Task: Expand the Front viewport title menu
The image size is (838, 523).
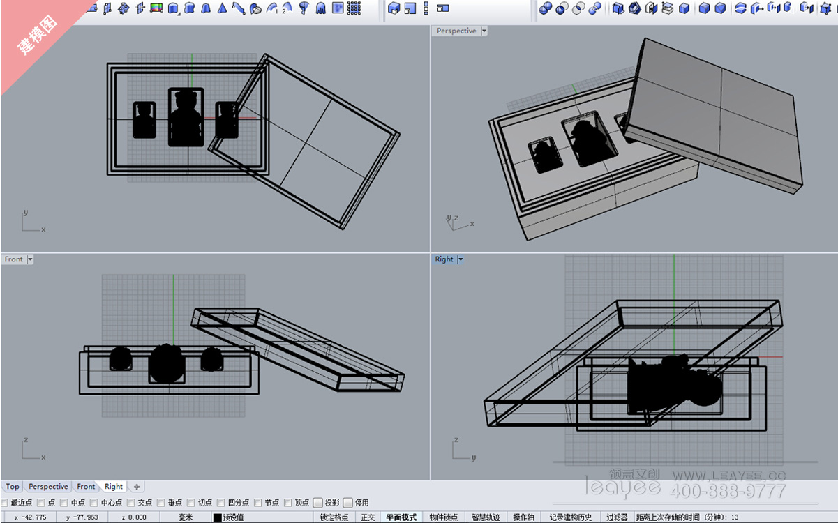Action: tap(30, 259)
